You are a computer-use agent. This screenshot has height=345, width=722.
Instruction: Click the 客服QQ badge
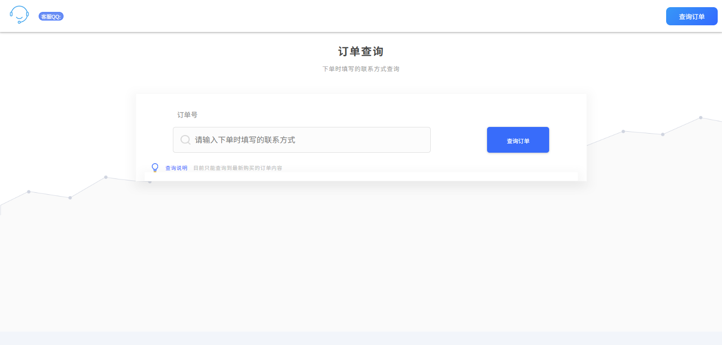(x=51, y=16)
